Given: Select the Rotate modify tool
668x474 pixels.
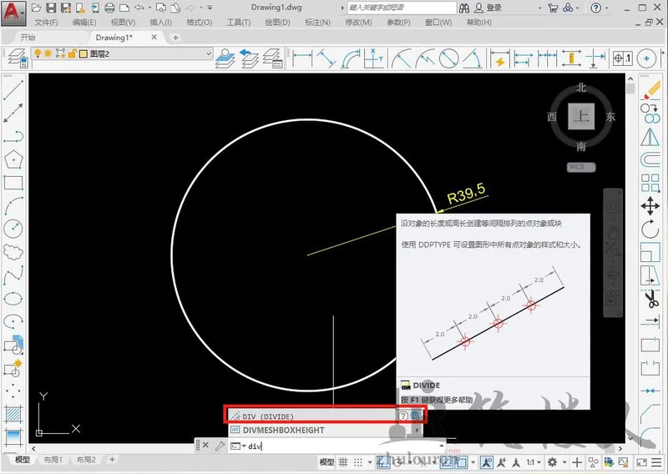Looking at the screenshot, I should point(650,229).
